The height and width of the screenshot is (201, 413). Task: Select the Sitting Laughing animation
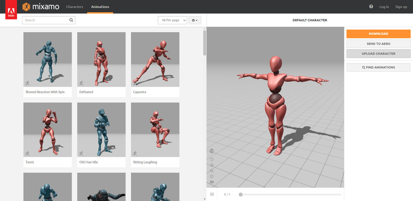155,135
